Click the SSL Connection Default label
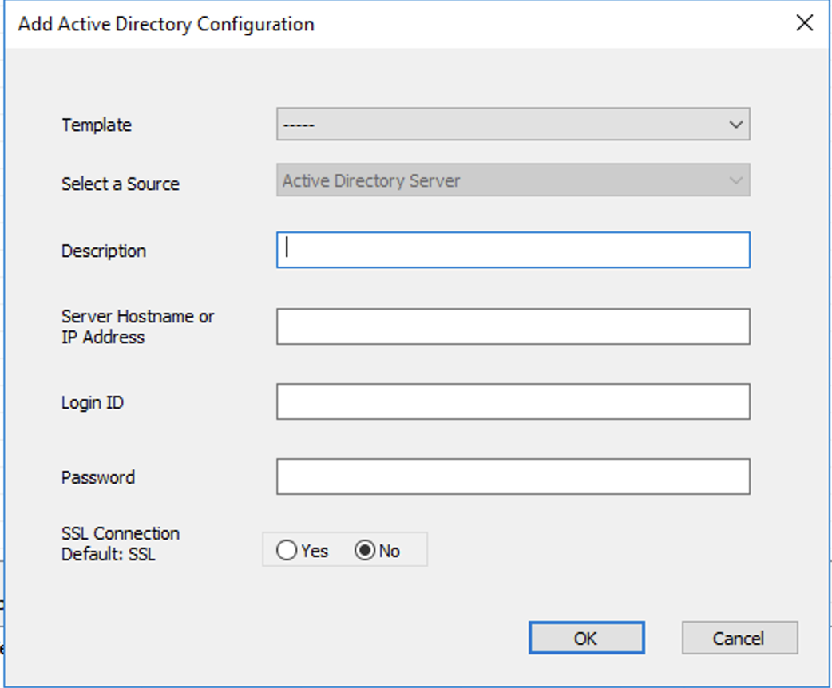The width and height of the screenshot is (832, 688). coord(121,544)
